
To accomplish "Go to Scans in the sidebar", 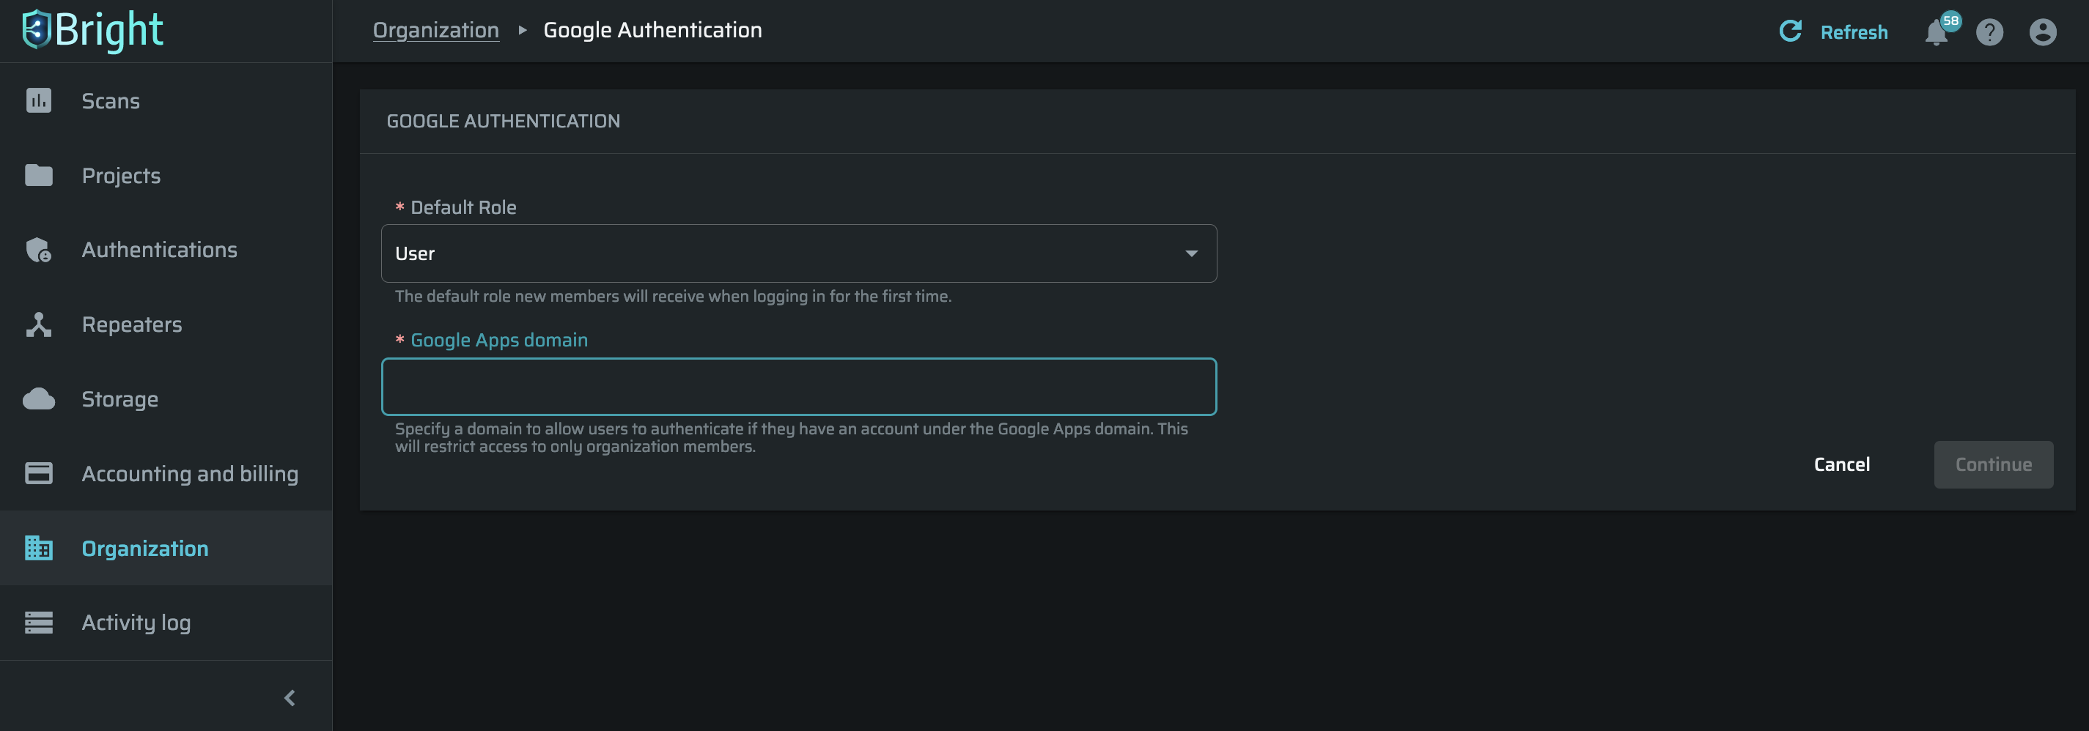I will tap(166, 100).
